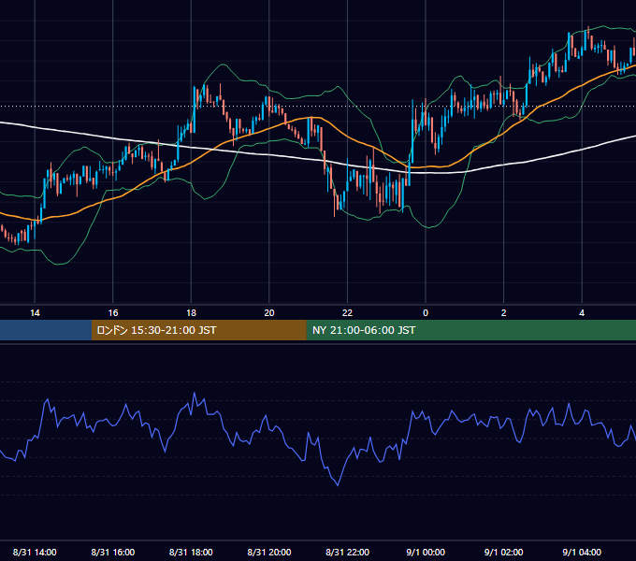Click the 8/31 16:00 label on oscillator axis
The height and width of the screenshot is (561, 636).
(113, 552)
